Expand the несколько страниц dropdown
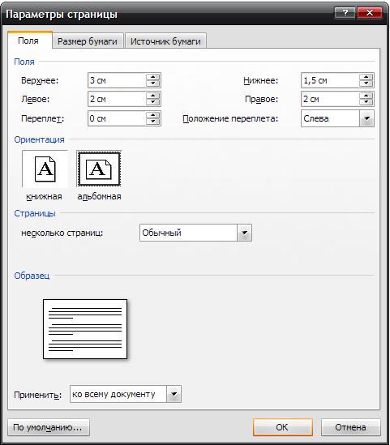Screen dimensions: 390x445 coord(244,233)
